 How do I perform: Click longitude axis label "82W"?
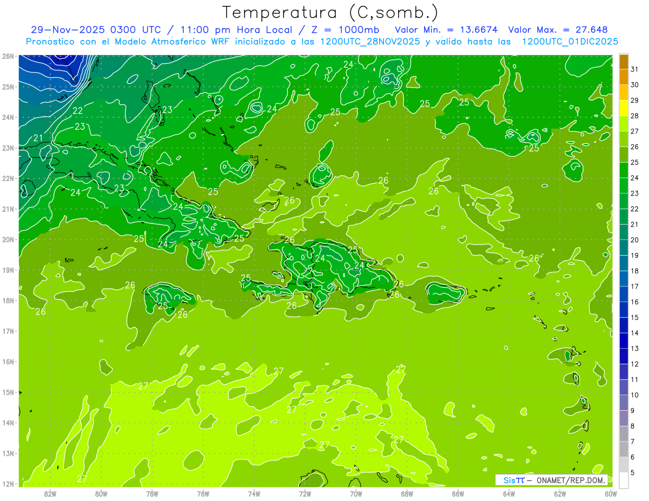50,493
